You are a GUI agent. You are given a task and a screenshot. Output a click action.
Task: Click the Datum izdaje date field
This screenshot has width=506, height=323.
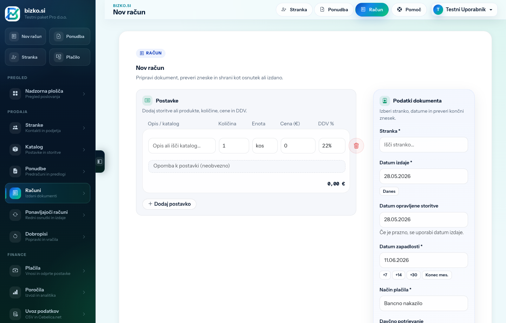(423, 176)
